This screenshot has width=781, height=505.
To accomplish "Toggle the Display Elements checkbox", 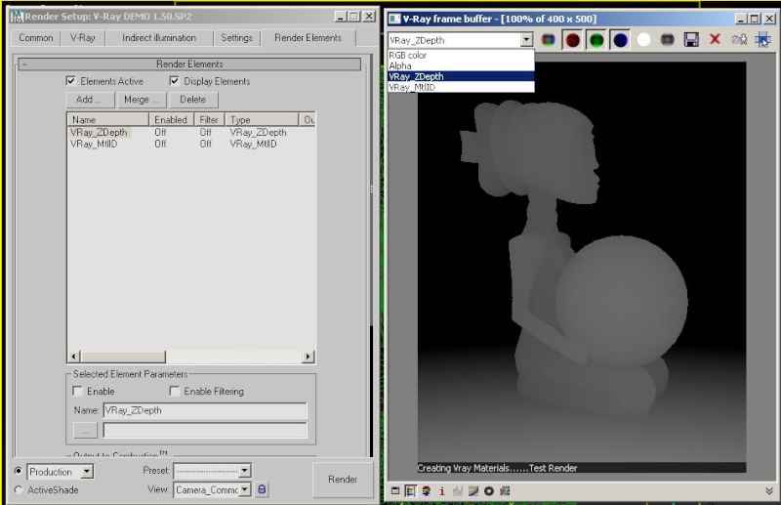I will (x=174, y=81).
